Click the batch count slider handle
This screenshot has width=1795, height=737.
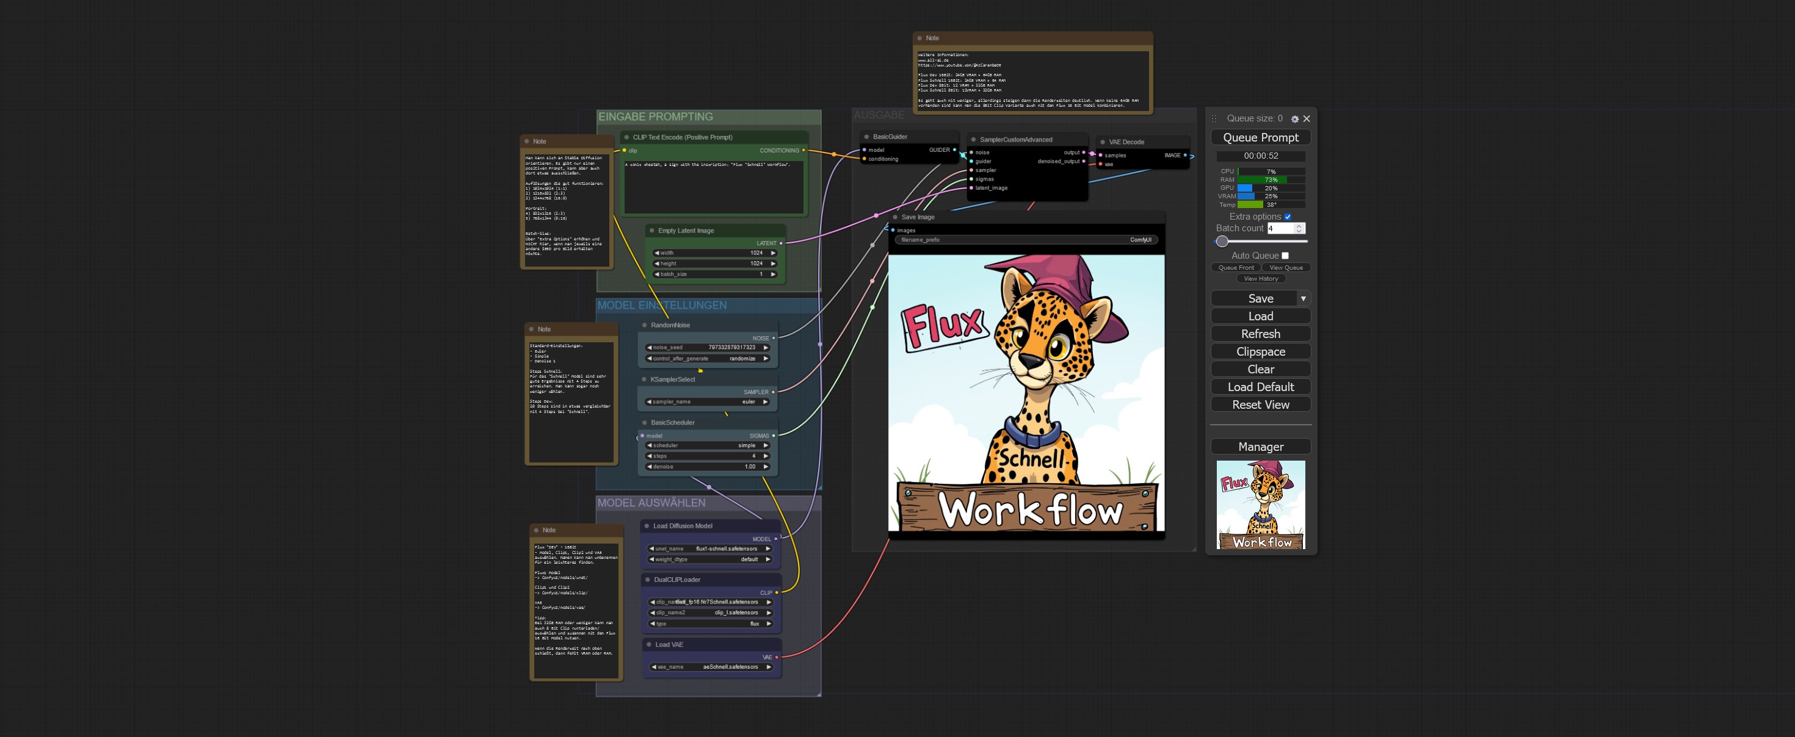coord(1222,242)
